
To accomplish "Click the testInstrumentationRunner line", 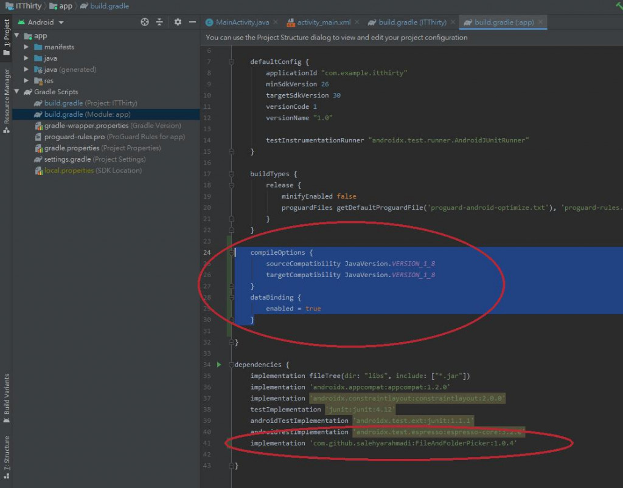I will (x=397, y=140).
